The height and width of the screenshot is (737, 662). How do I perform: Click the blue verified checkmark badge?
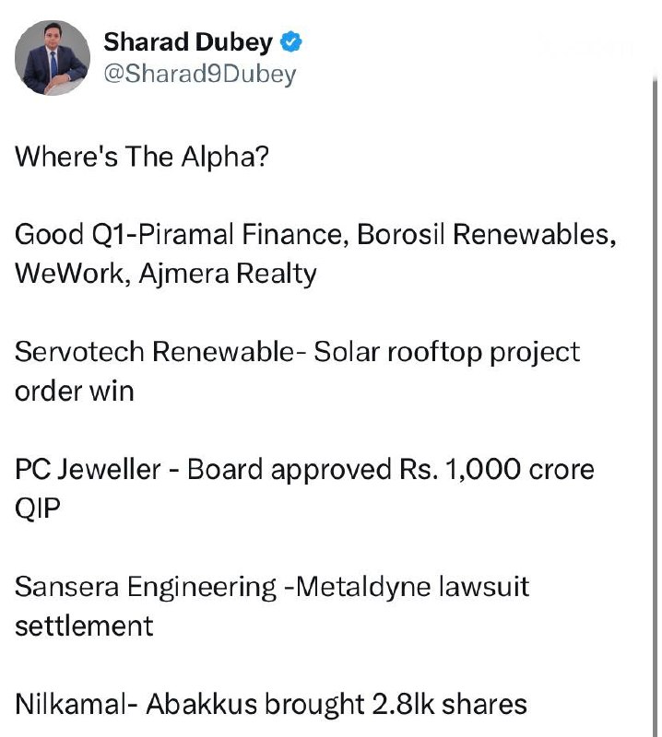[x=290, y=42]
